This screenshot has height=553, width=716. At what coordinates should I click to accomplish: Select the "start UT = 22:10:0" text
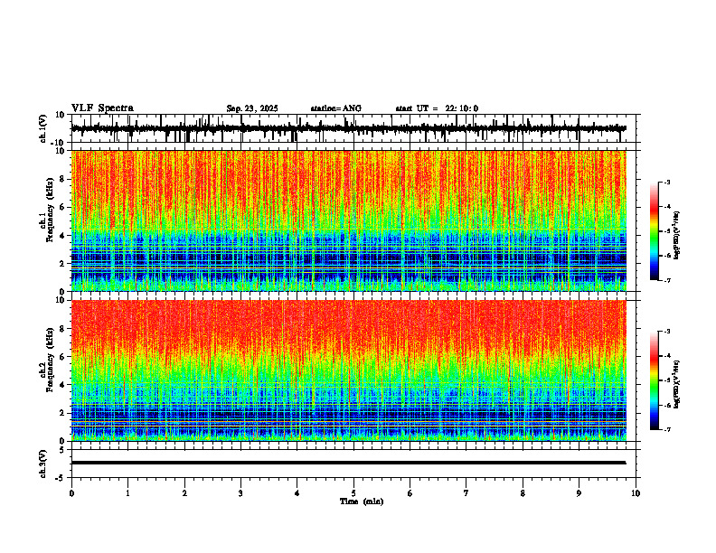click(x=437, y=108)
